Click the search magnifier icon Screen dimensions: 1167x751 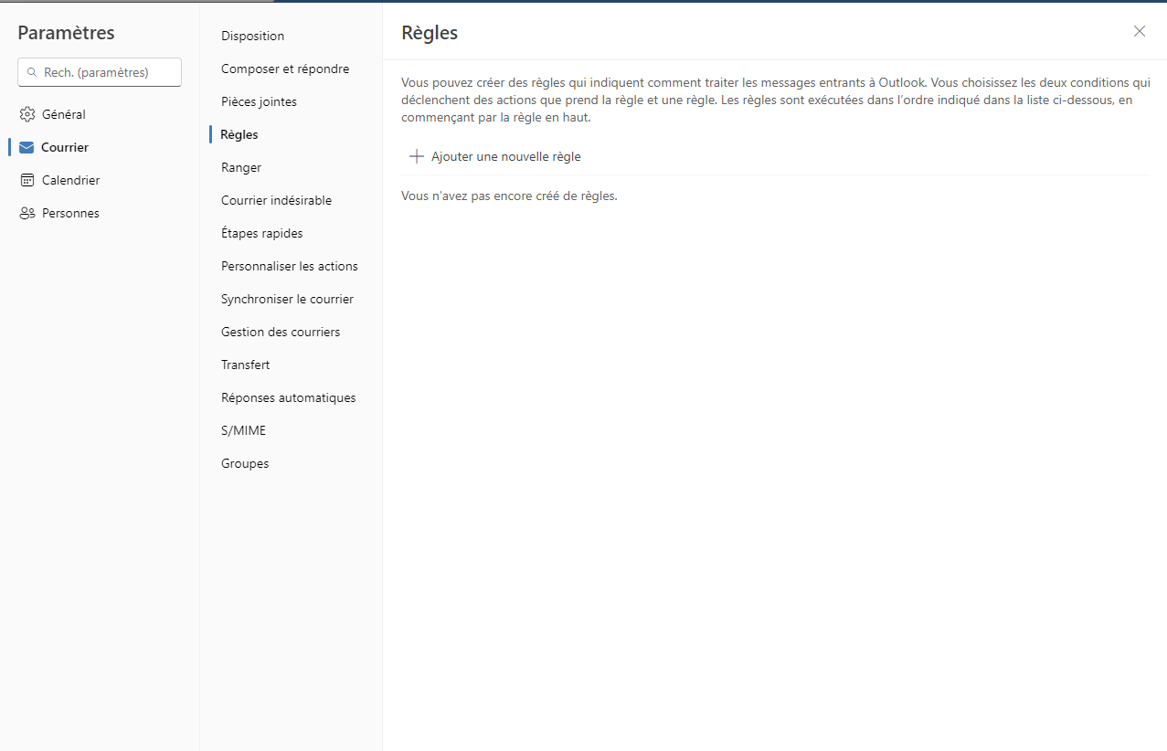point(33,72)
